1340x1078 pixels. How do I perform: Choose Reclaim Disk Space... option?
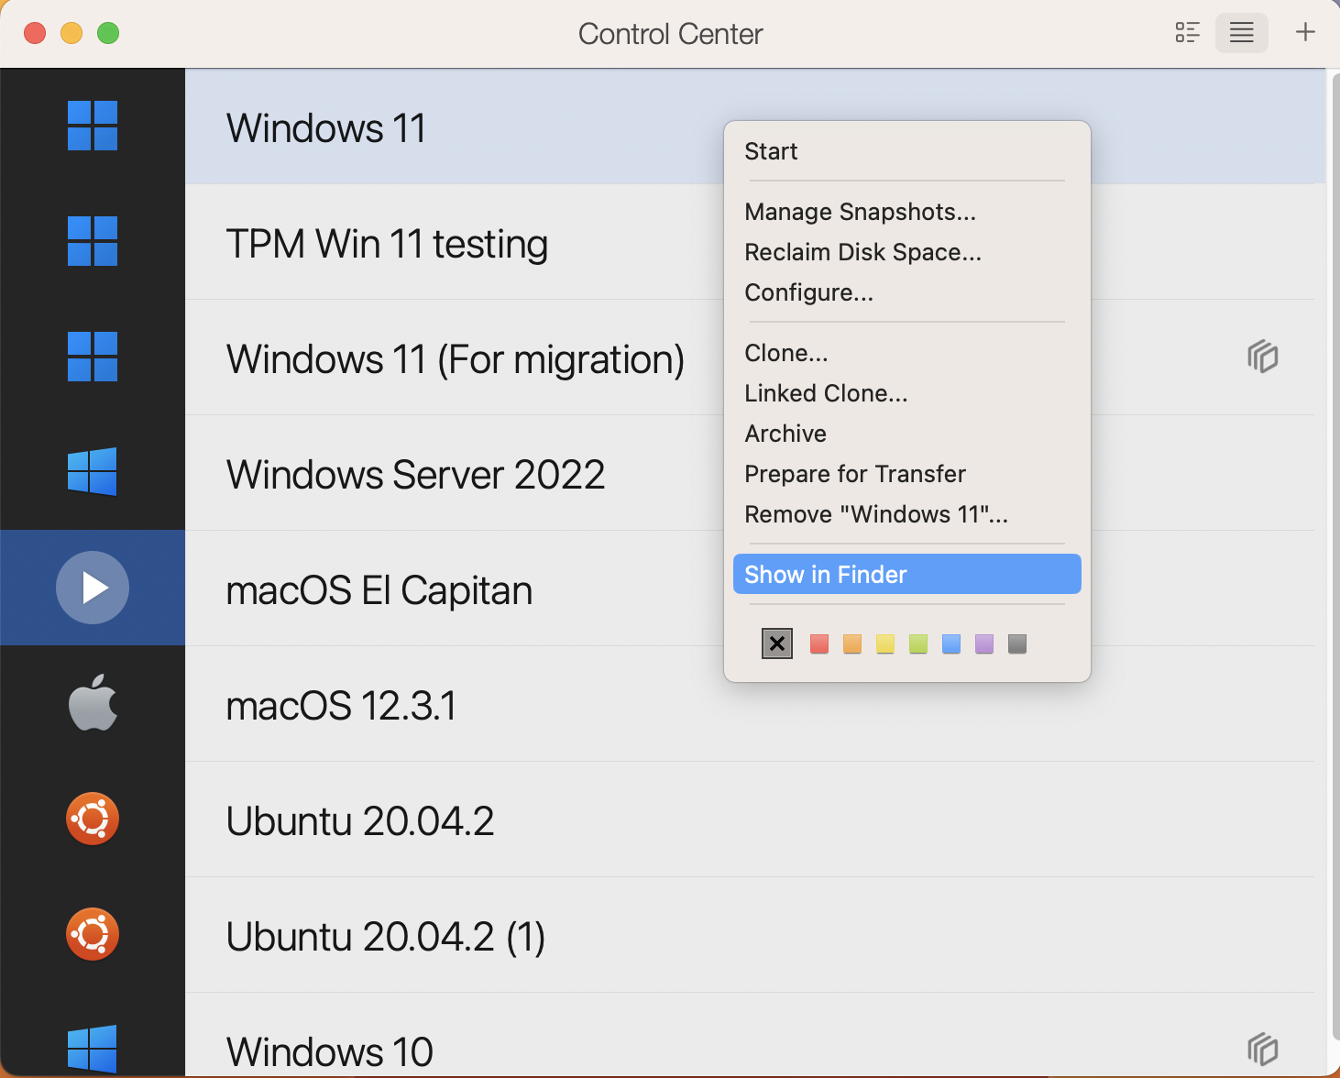[862, 252]
